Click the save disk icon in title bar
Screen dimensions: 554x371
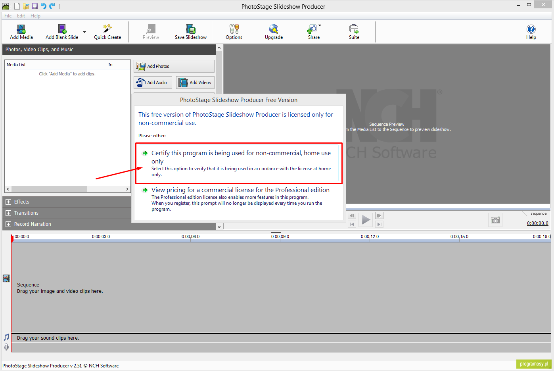point(35,6)
